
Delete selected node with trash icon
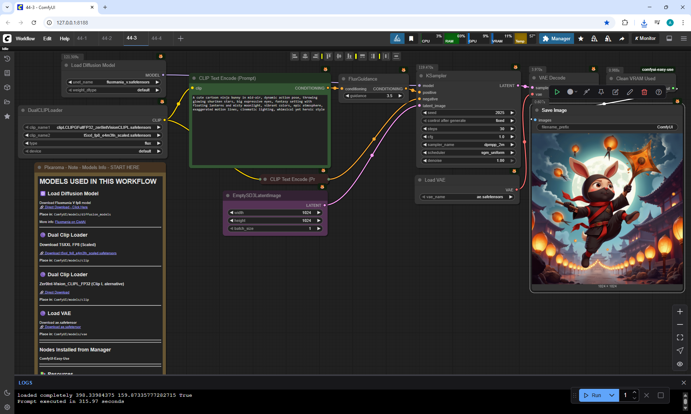click(x=644, y=92)
